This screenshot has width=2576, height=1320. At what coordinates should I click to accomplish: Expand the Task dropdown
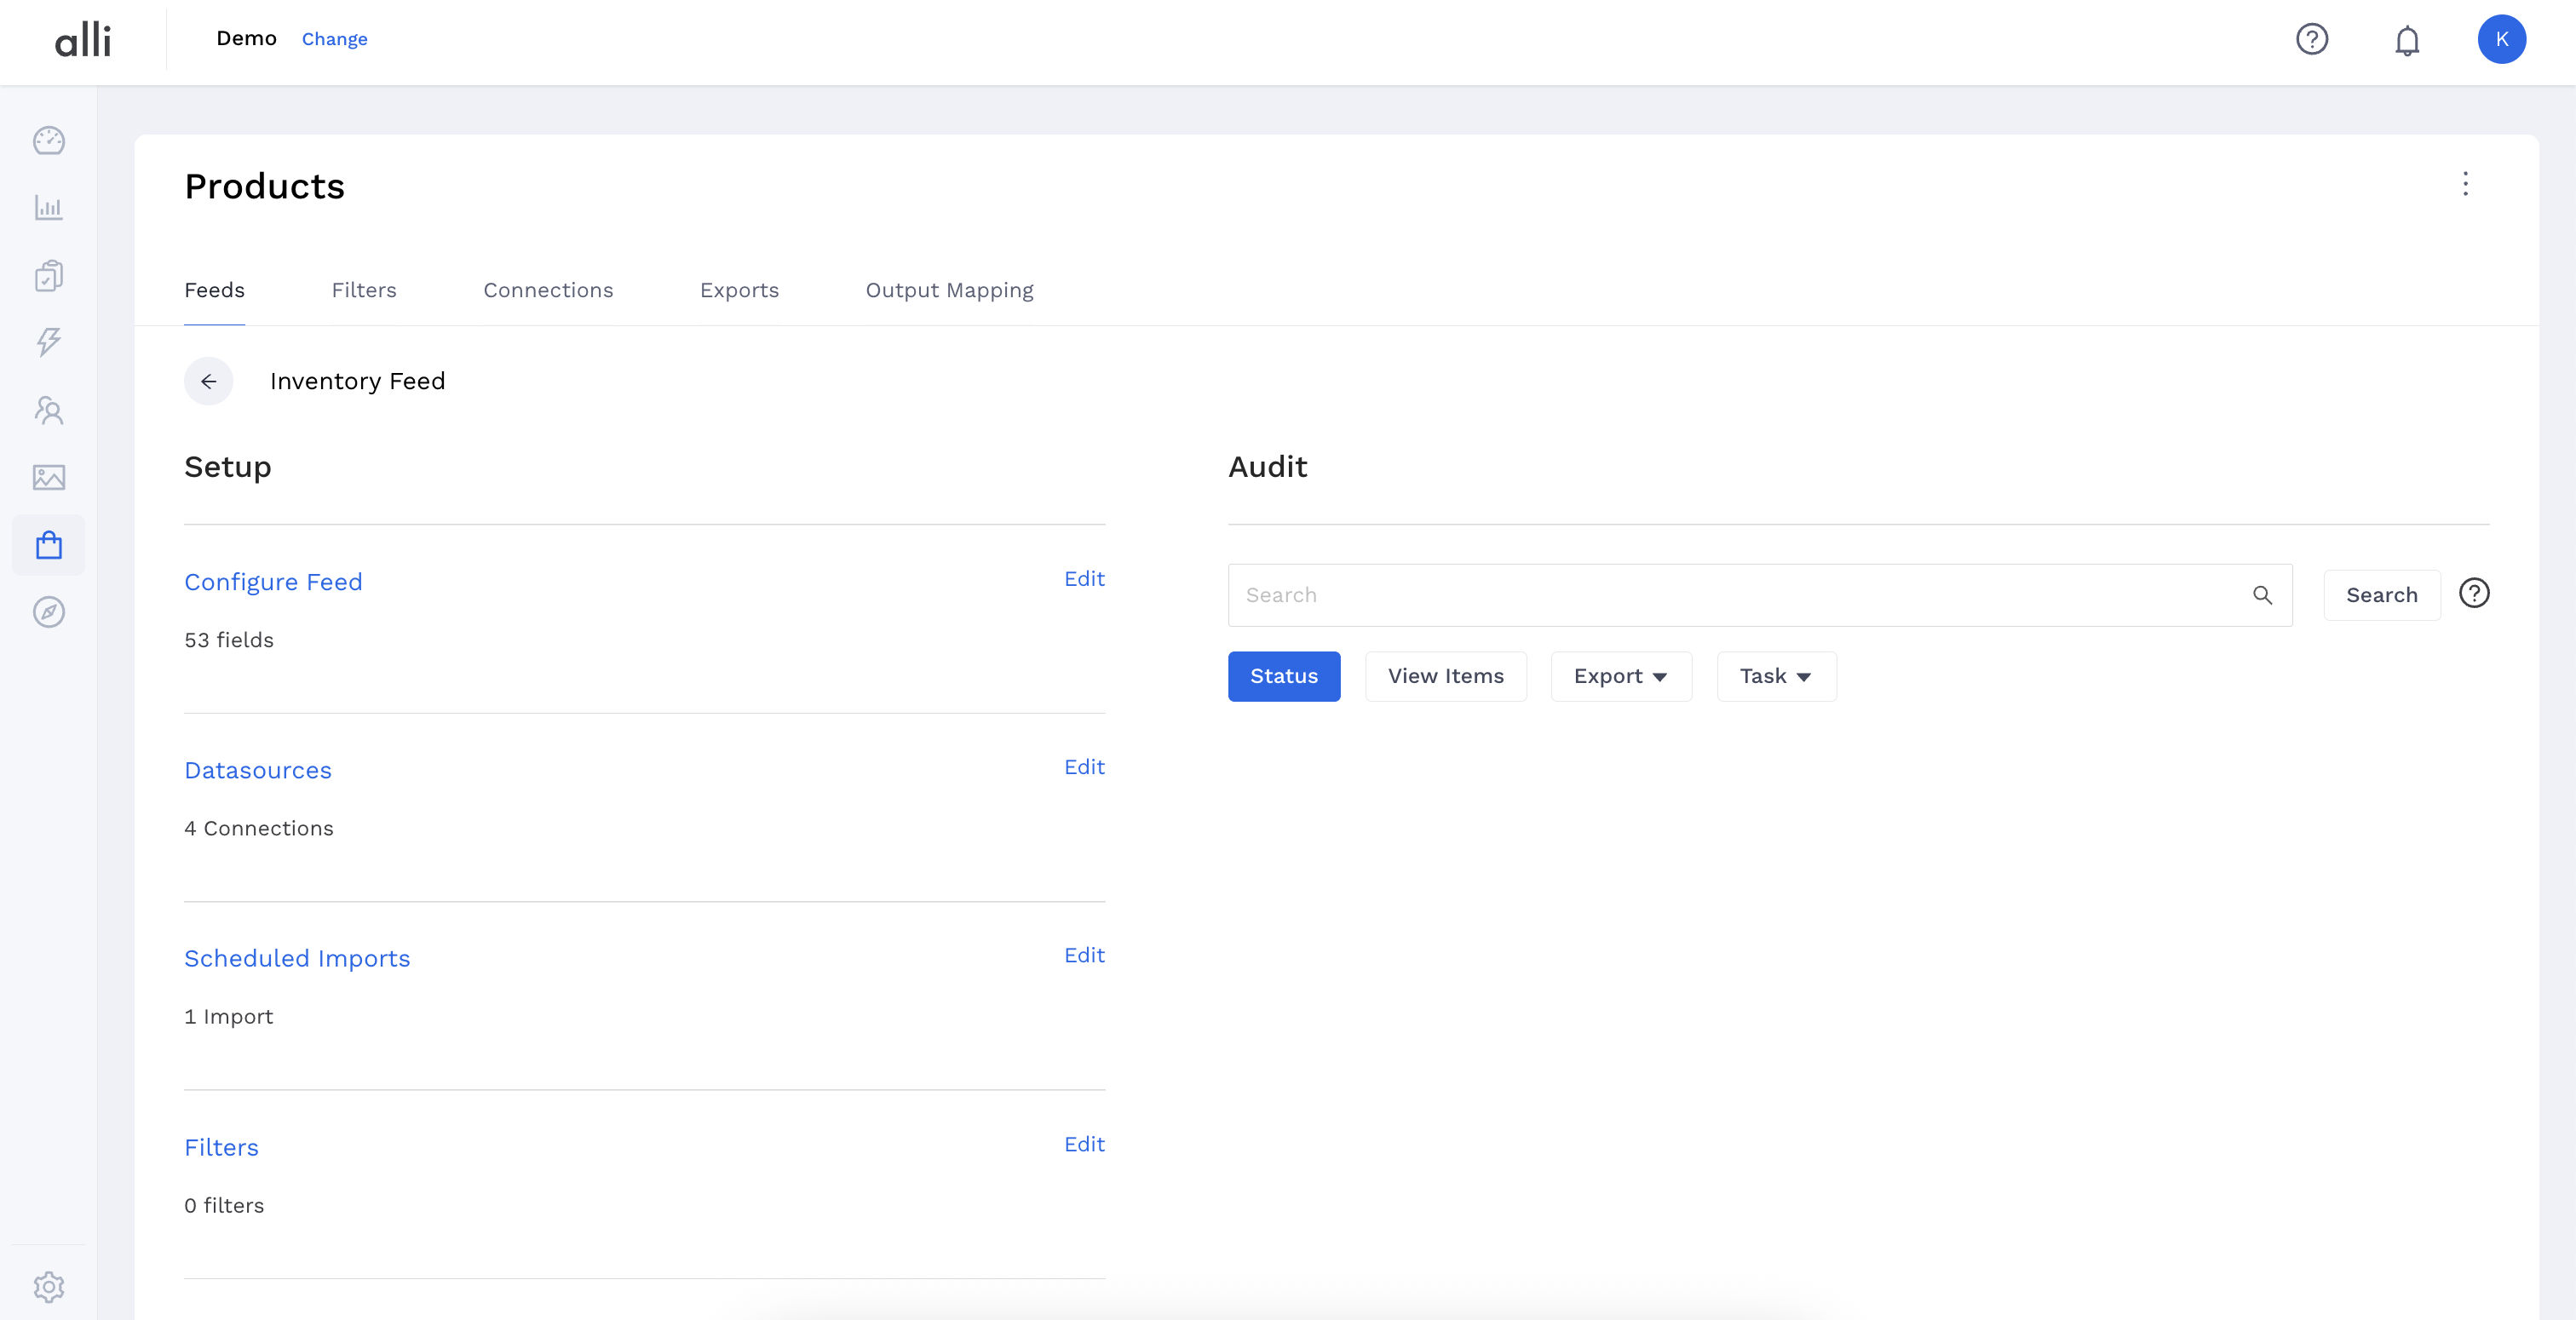(1775, 677)
